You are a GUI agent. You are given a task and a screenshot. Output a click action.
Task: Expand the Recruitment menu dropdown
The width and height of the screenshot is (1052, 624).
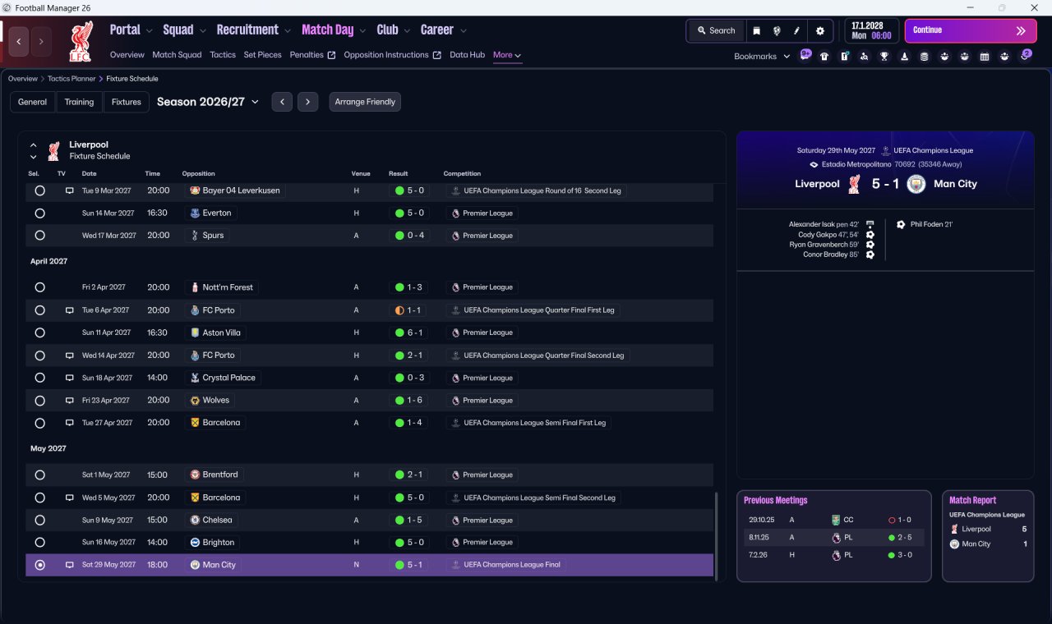click(287, 30)
